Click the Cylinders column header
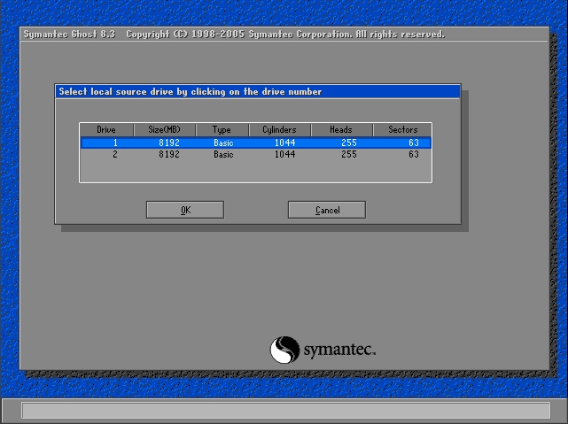Screen dimensions: 568x424 (x=280, y=129)
